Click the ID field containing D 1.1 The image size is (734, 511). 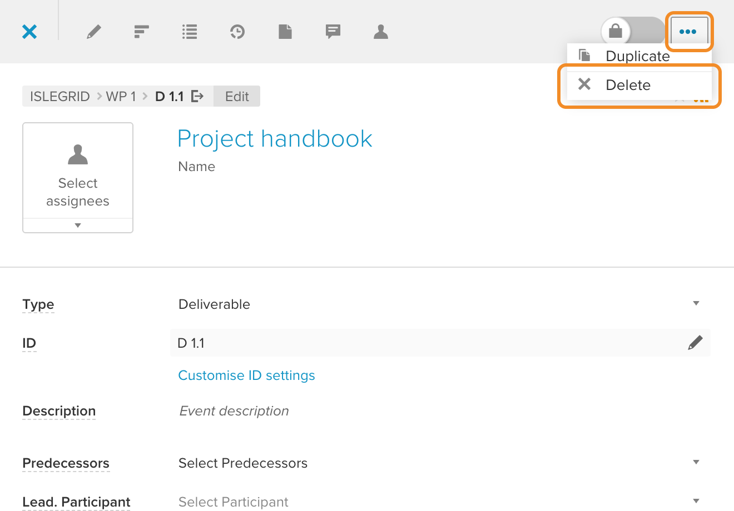[440, 343]
